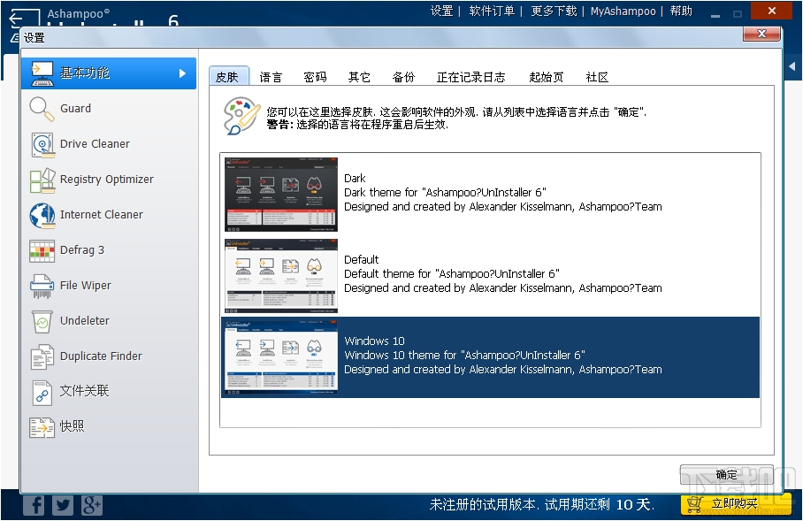This screenshot has width=803, height=521.
Task: Click the Facebook icon
Action: (x=34, y=504)
